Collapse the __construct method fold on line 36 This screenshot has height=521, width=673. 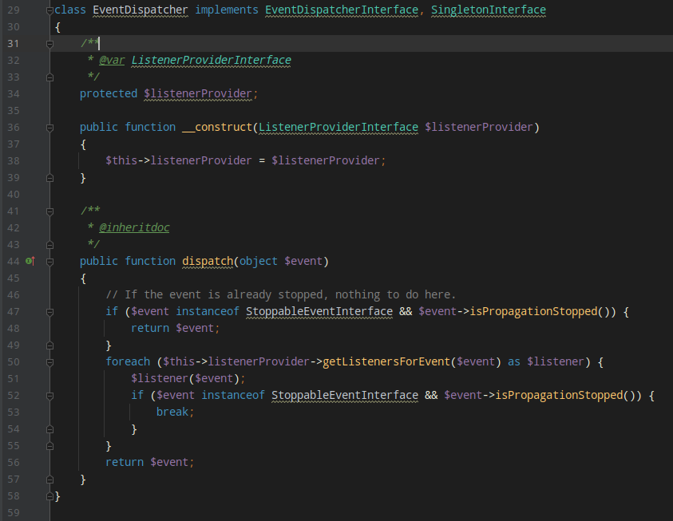coord(49,128)
